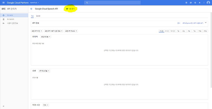Select the 30일 time range
Image resolution: width=212 pixels, height=109 pixels.
click(205, 31)
